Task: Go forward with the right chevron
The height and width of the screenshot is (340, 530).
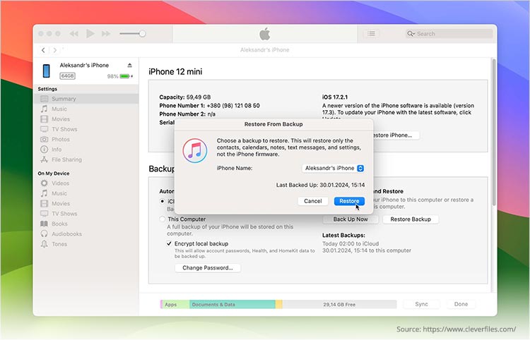Action: (54, 50)
